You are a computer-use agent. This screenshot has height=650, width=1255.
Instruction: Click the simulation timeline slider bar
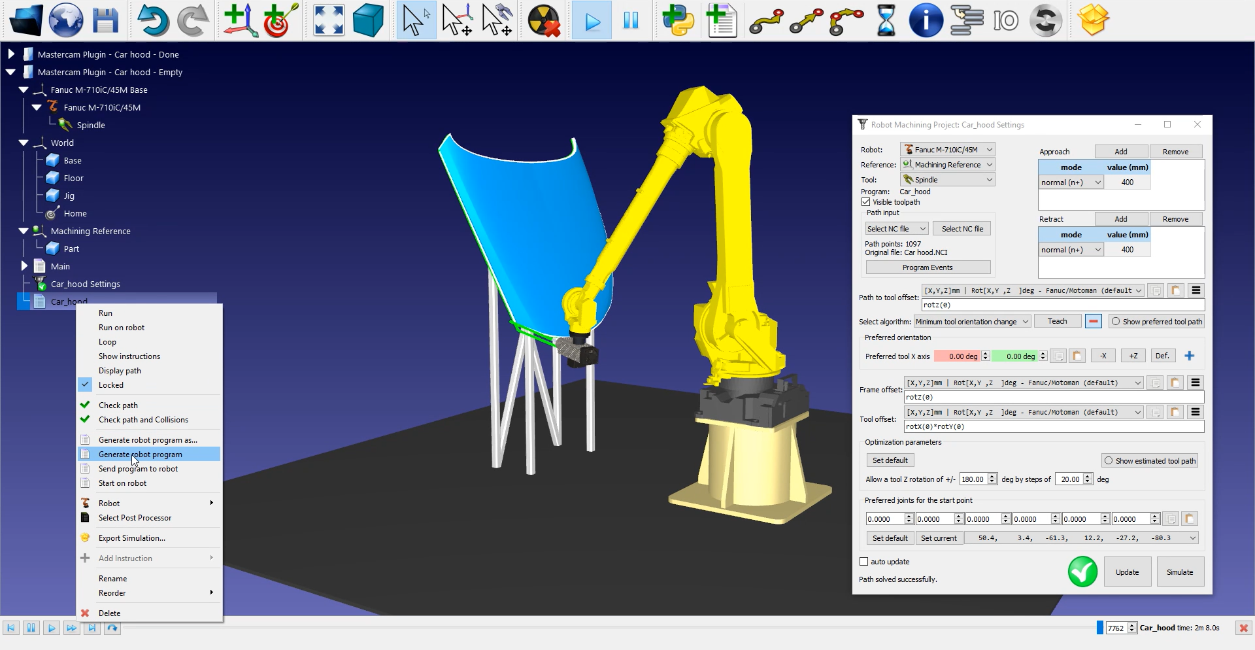[608, 628]
